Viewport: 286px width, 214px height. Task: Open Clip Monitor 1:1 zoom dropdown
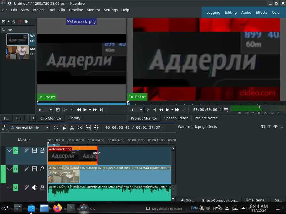(x=45, y=110)
